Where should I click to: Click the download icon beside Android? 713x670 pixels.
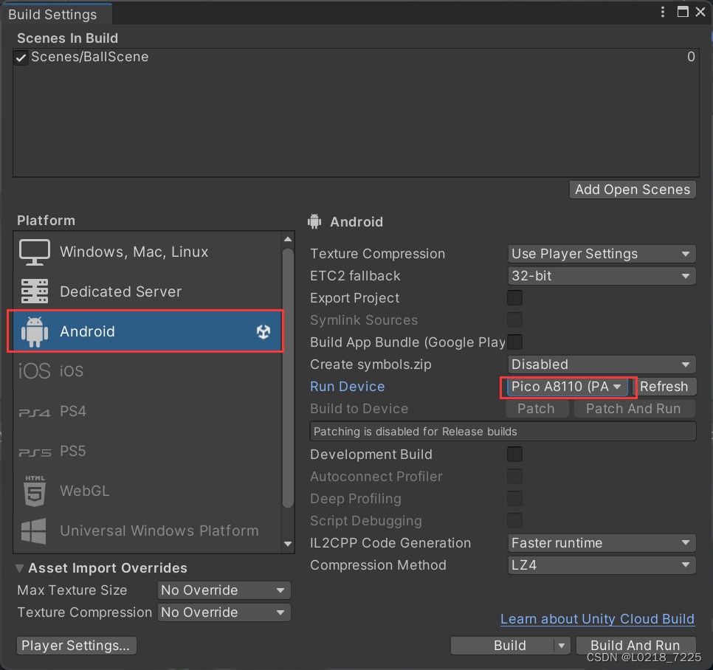(x=263, y=331)
